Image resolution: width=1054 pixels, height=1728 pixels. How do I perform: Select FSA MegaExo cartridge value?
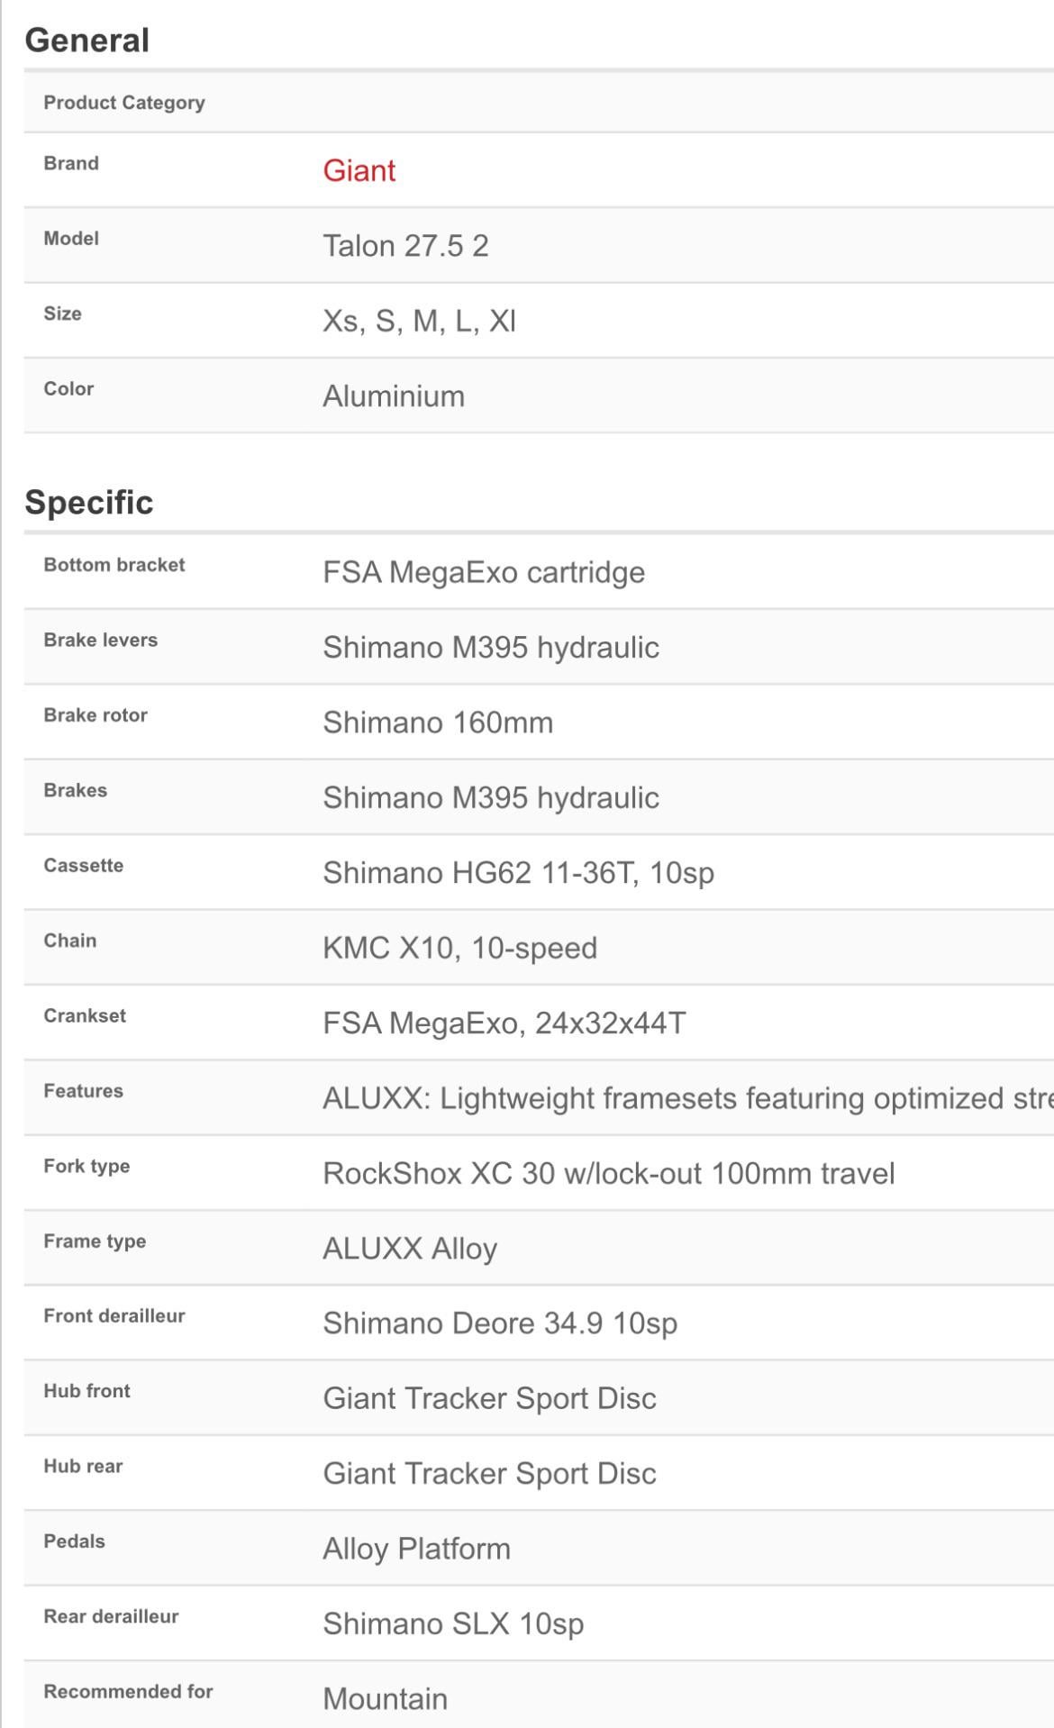(x=484, y=572)
